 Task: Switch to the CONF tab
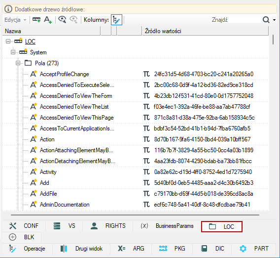24,226
